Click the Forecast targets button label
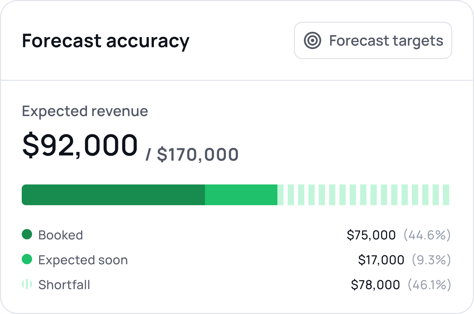 386,41
